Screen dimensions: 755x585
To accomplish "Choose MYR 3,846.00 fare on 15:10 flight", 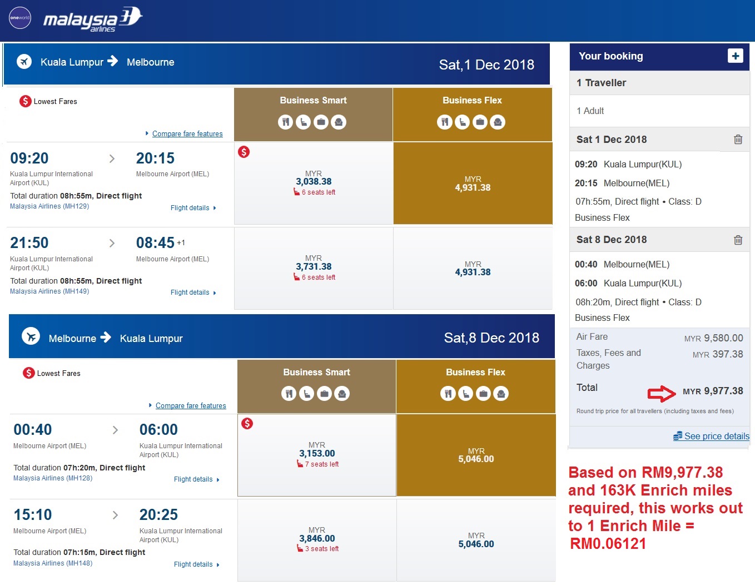I will [x=317, y=539].
